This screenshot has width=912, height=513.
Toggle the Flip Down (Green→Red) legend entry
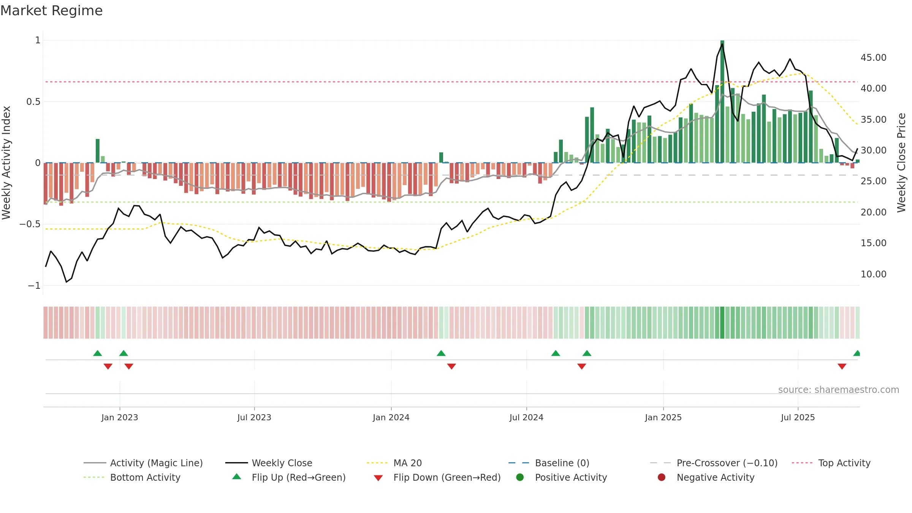click(437, 477)
